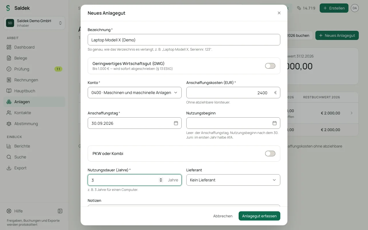Select Anlagen in the sidebar
Screen dimensions: 368x230
point(34,102)
